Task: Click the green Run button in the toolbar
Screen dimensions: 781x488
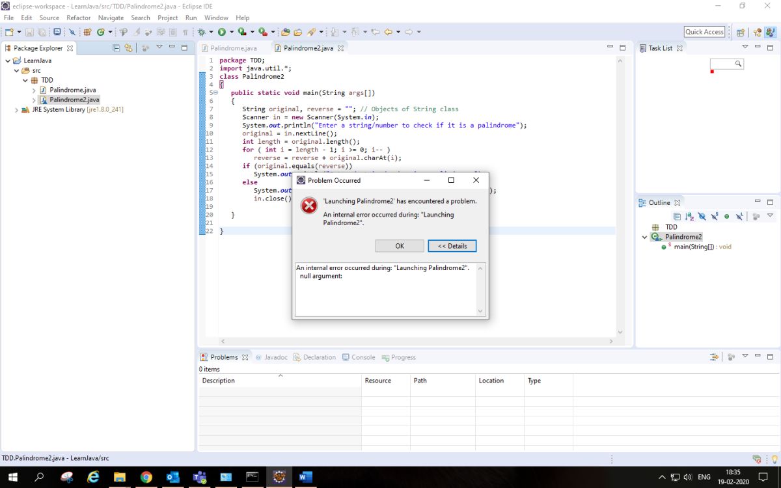Action: point(222,32)
